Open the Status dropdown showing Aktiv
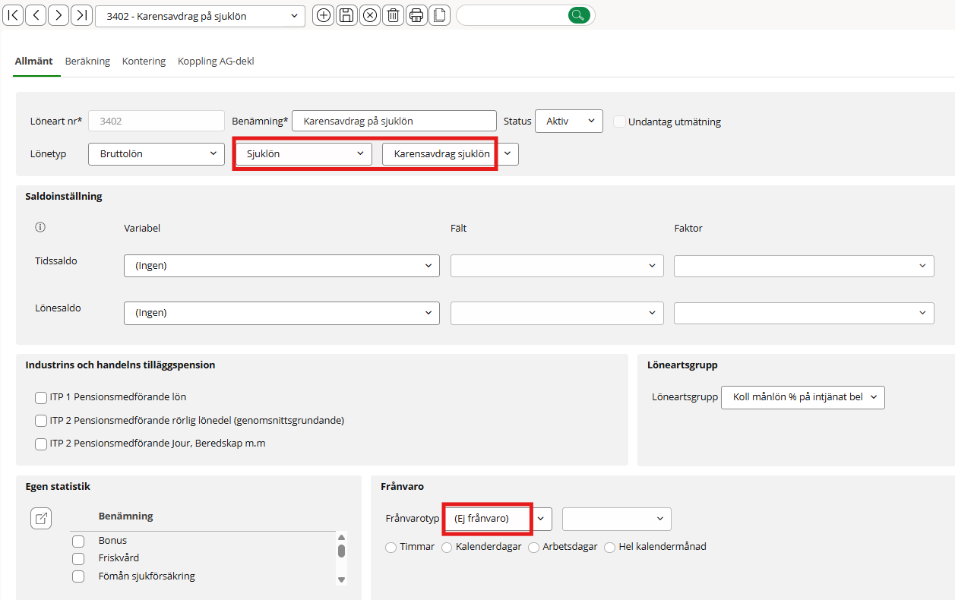This screenshot has width=955, height=600. 568,122
